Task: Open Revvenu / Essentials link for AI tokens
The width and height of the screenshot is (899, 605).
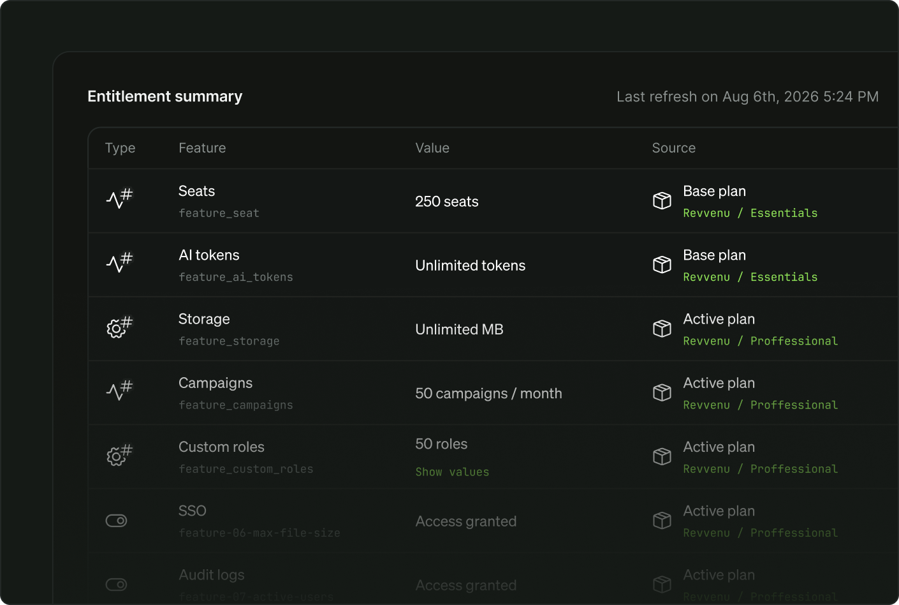Action: click(750, 277)
